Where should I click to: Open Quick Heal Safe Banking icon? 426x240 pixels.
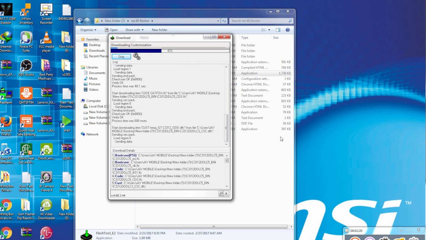pos(26,126)
